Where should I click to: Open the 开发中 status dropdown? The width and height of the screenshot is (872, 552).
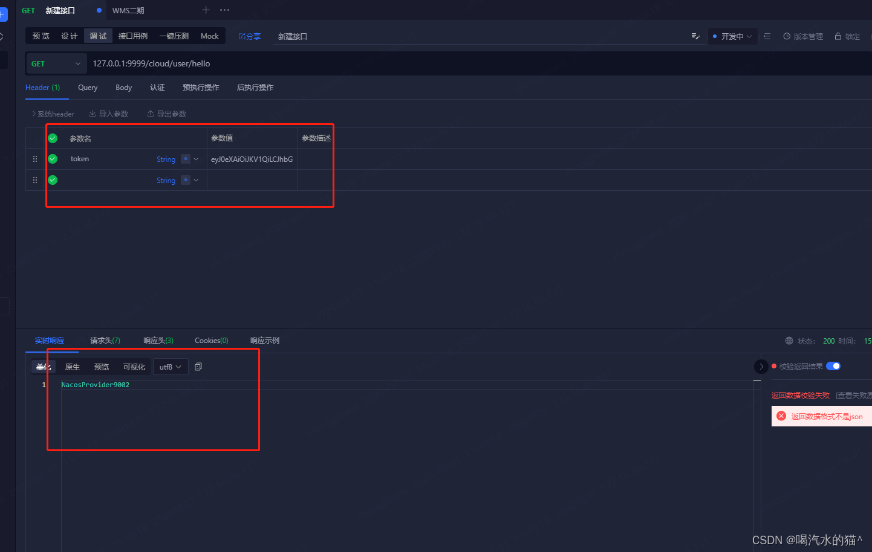pyautogui.click(x=733, y=36)
